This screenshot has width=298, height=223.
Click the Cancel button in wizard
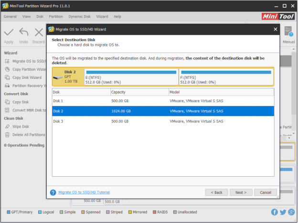coord(265,192)
